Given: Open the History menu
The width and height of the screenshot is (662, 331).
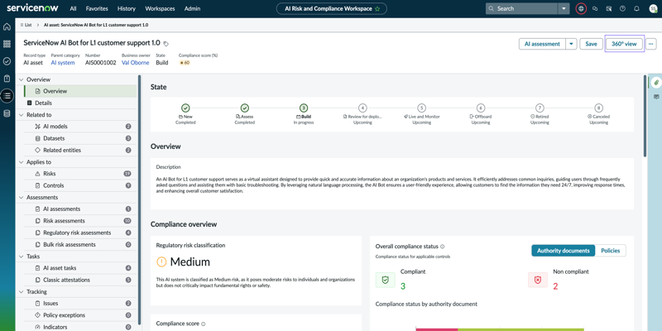Looking at the screenshot, I should [x=127, y=8].
